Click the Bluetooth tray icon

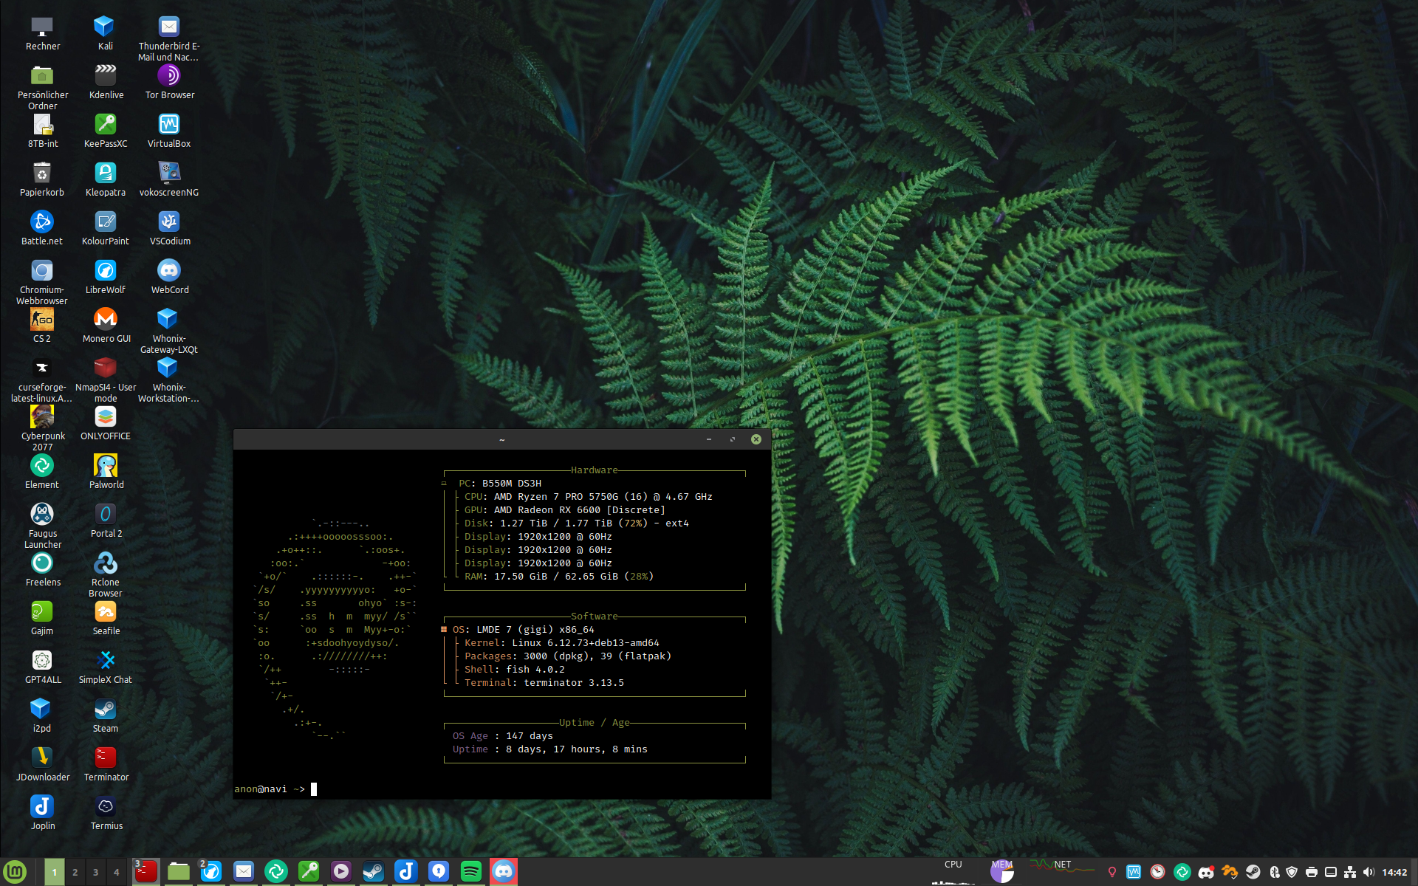click(x=1274, y=872)
